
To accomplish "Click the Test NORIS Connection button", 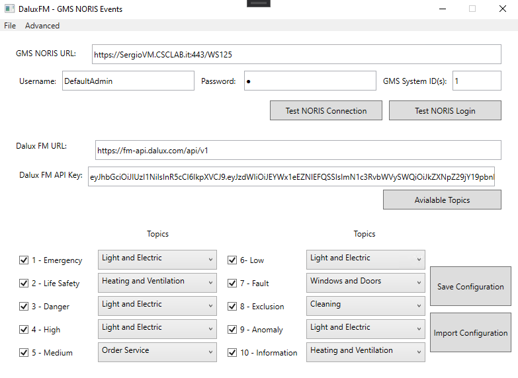I will (x=326, y=110).
